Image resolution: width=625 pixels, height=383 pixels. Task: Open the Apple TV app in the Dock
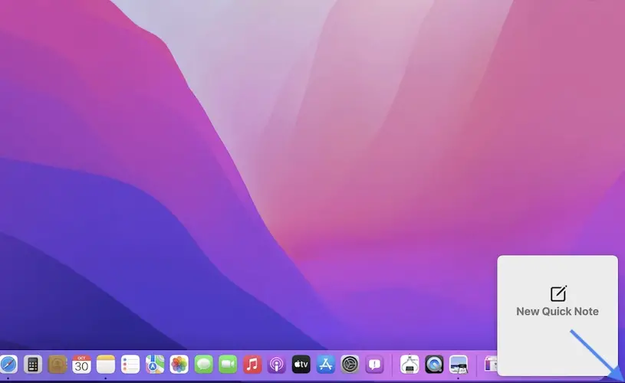click(301, 365)
